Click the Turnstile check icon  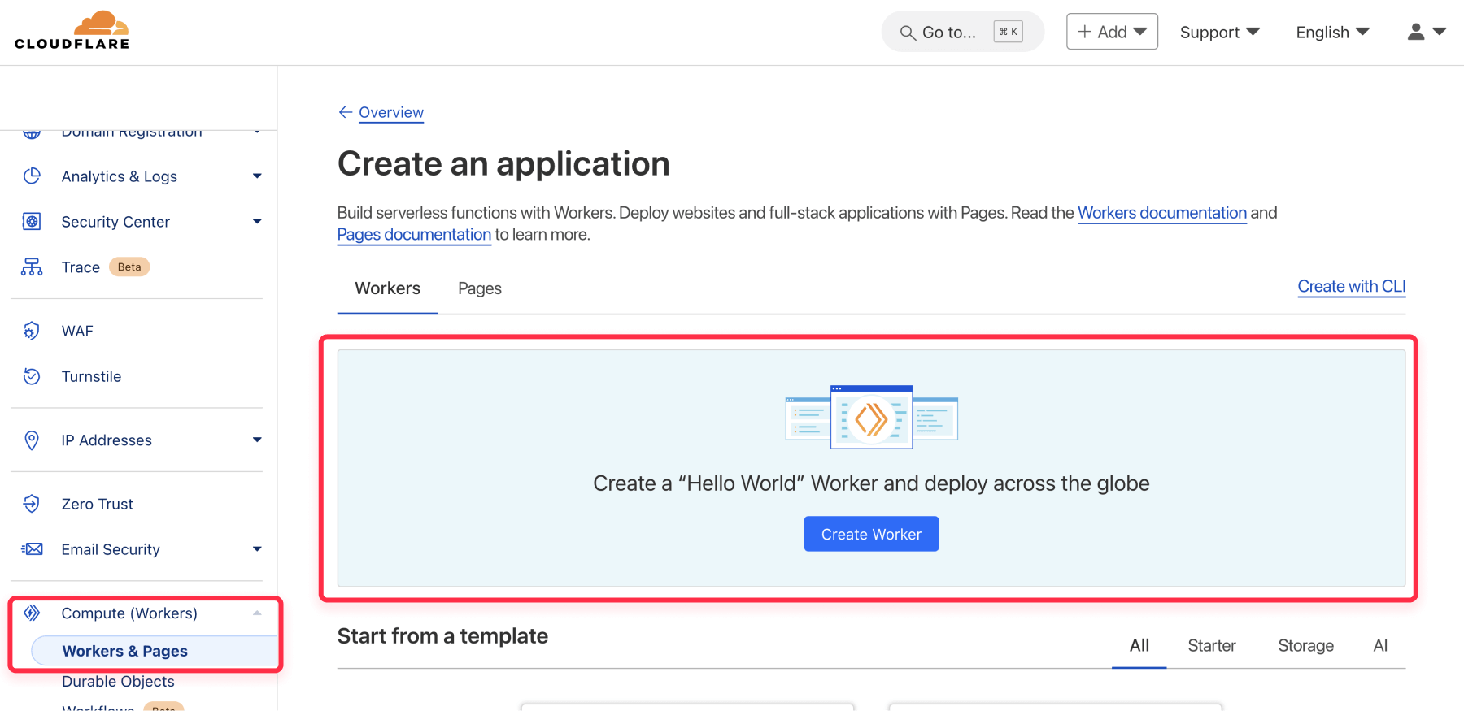(32, 376)
